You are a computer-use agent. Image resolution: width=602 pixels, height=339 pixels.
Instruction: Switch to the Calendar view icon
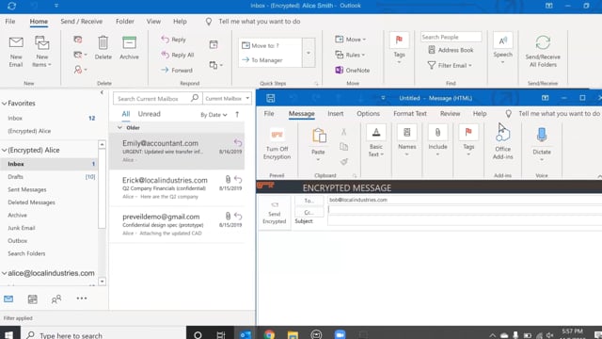33,299
